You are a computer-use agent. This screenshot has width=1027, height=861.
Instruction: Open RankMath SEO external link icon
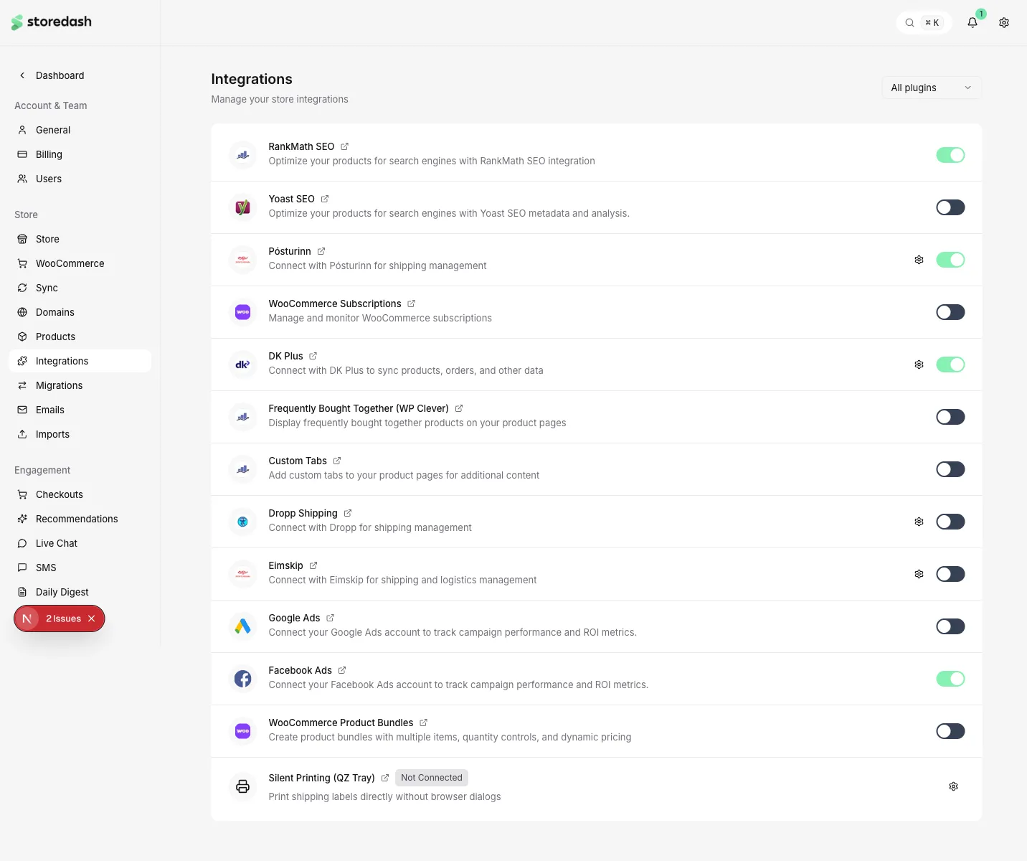[x=344, y=146]
